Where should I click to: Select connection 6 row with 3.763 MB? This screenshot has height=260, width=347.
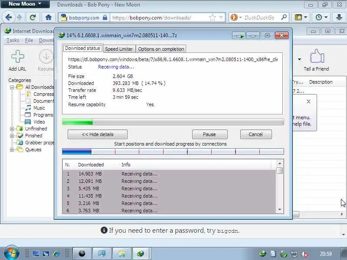click(x=169, y=211)
